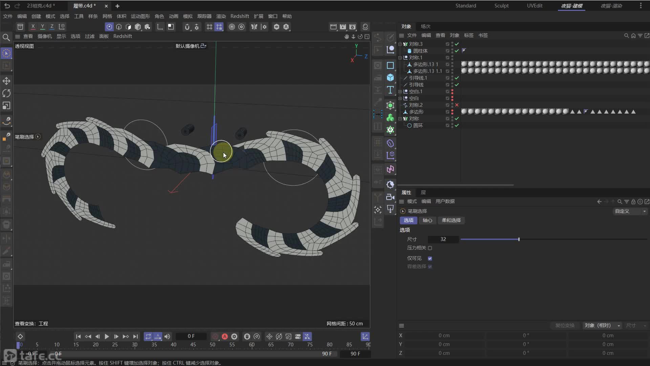The width and height of the screenshot is (650, 366).
Task: Enable the Autokey red A button
Action: pos(225,337)
